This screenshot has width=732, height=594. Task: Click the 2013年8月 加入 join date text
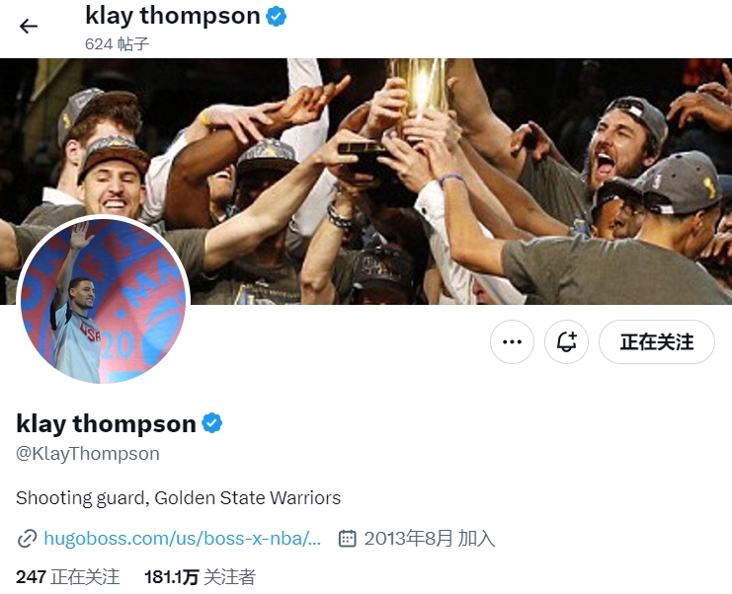click(x=430, y=539)
